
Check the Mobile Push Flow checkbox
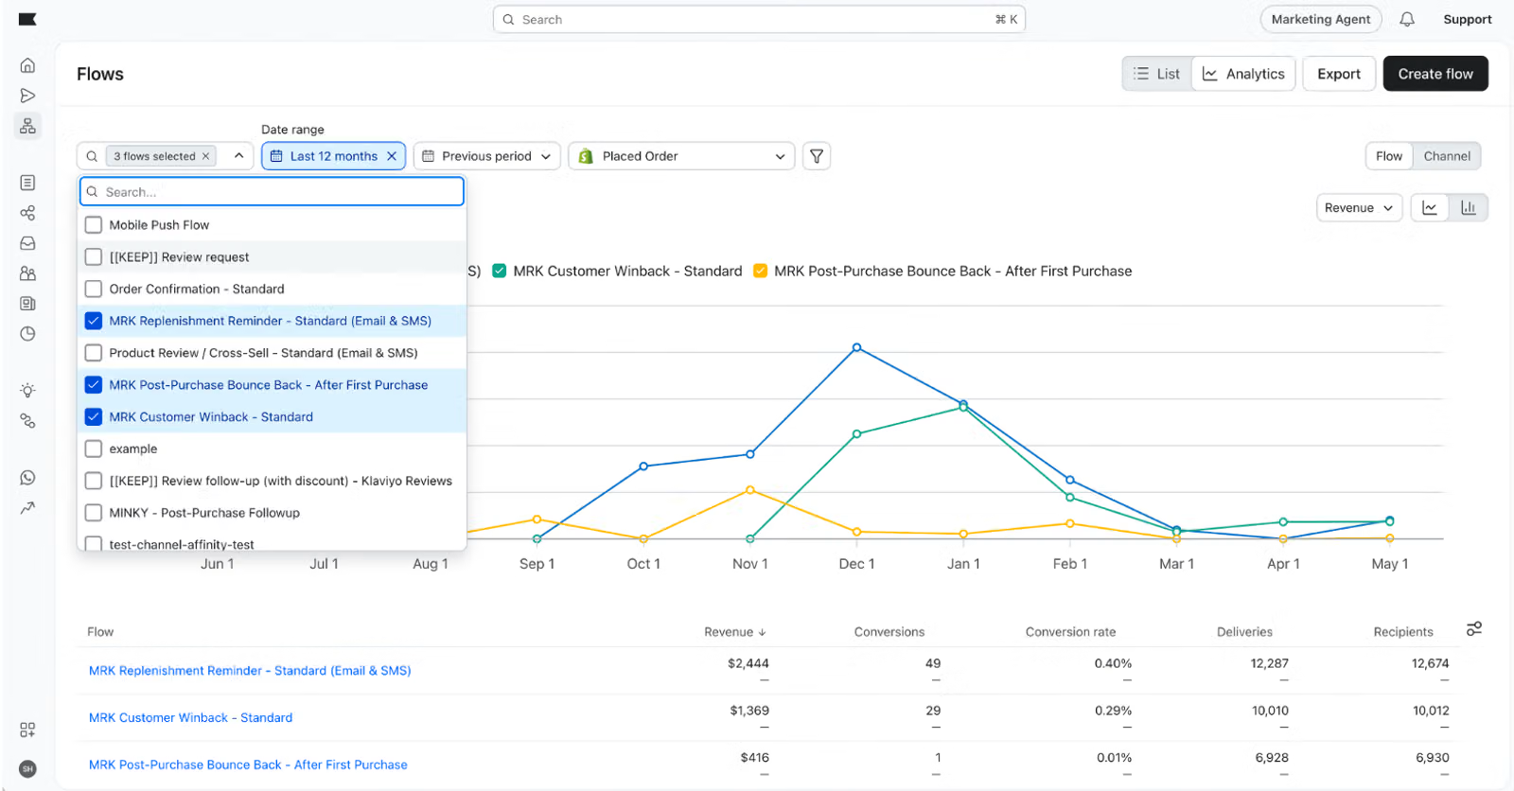[94, 225]
